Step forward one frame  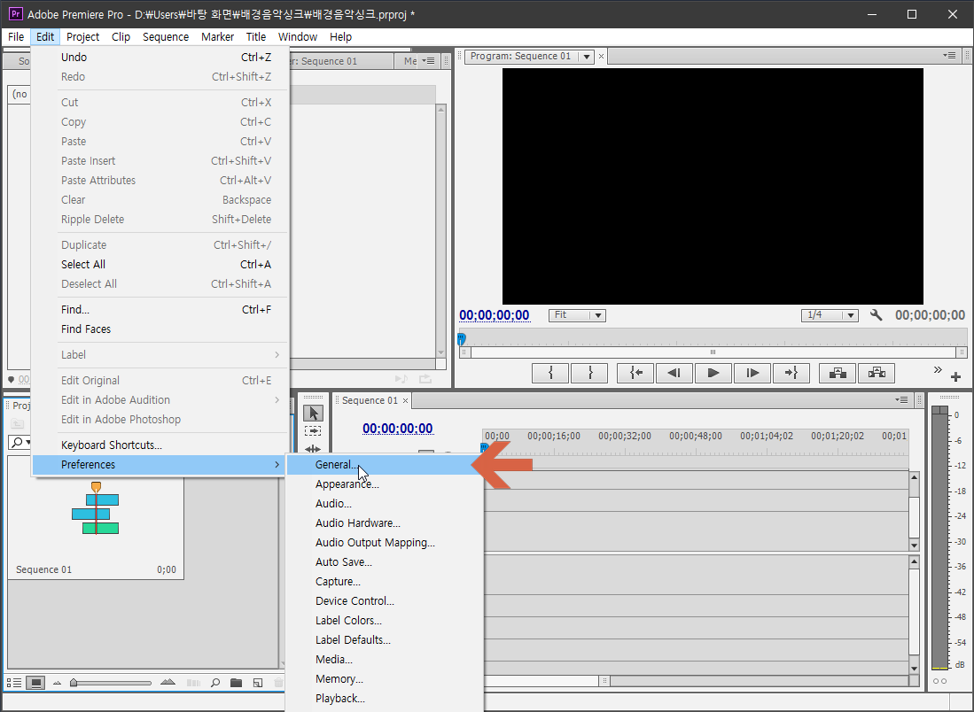pos(752,373)
